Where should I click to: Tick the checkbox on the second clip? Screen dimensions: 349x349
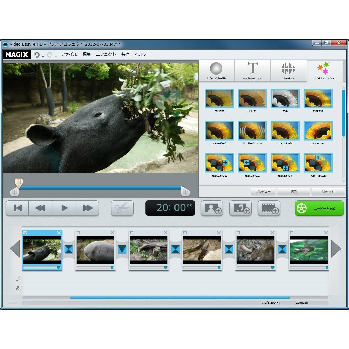78,233
